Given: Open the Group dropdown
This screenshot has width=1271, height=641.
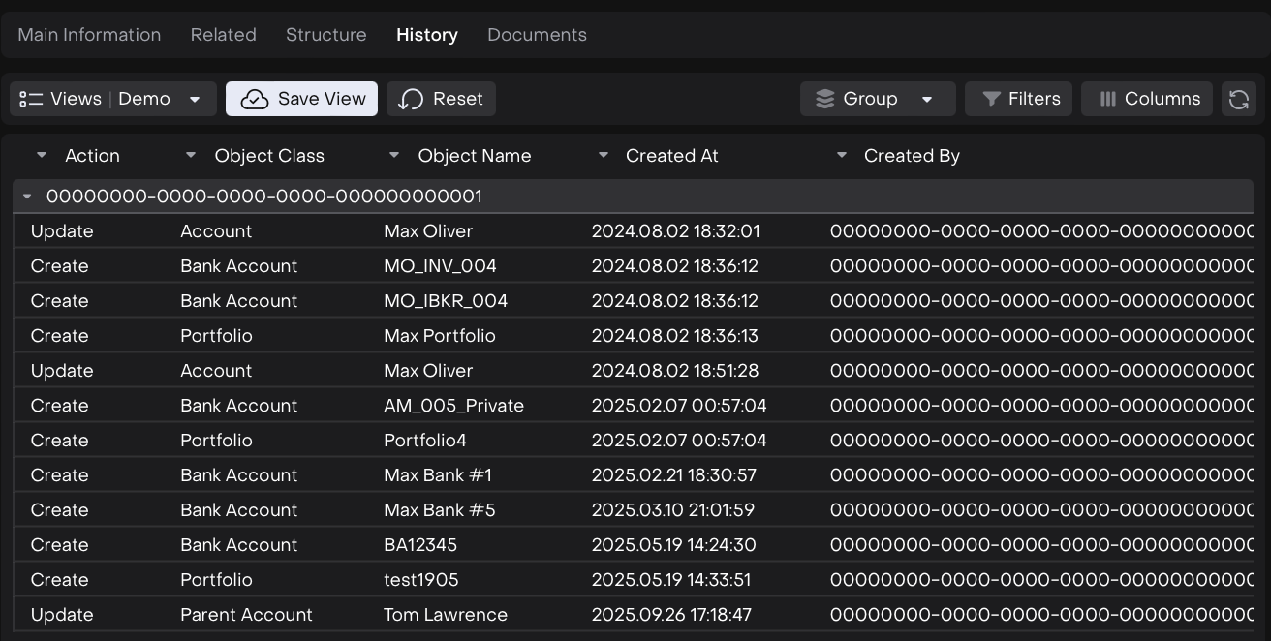Looking at the screenshot, I should click(x=878, y=99).
